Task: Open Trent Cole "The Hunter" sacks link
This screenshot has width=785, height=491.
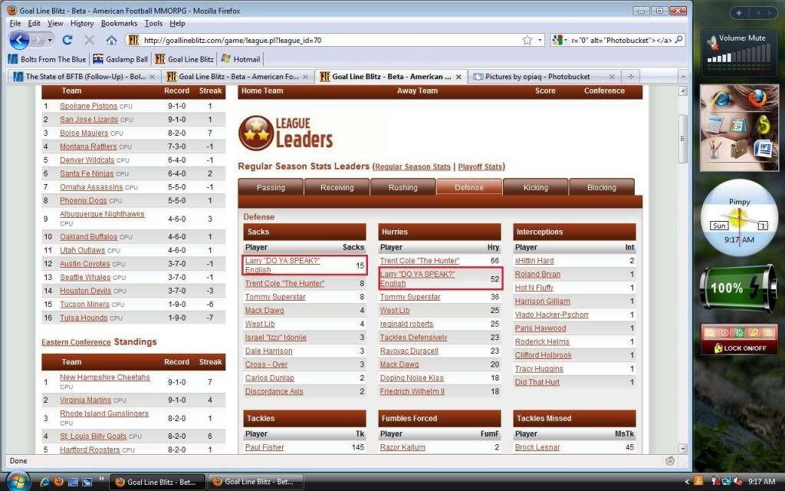Action: tap(284, 284)
